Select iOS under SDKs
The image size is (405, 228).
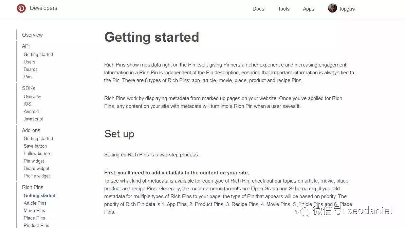coord(27,104)
